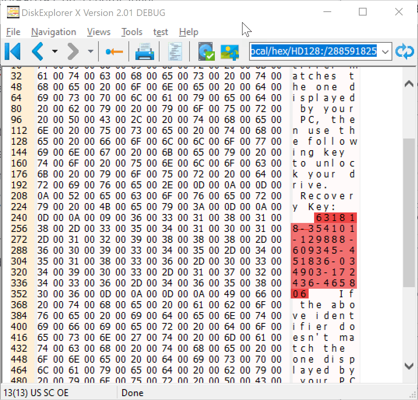Click the highlighted recovery key text
The image size is (418, 400).
click(324, 250)
